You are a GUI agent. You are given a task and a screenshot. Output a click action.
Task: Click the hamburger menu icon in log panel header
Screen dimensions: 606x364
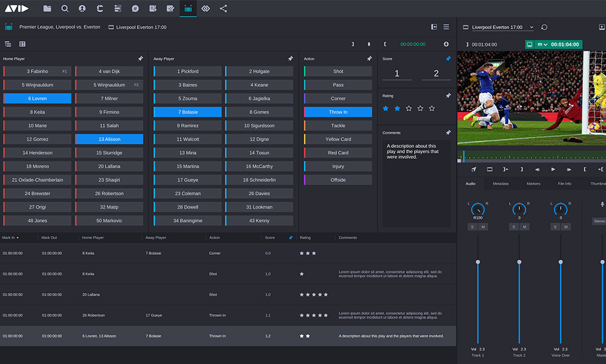pos(446,27)
